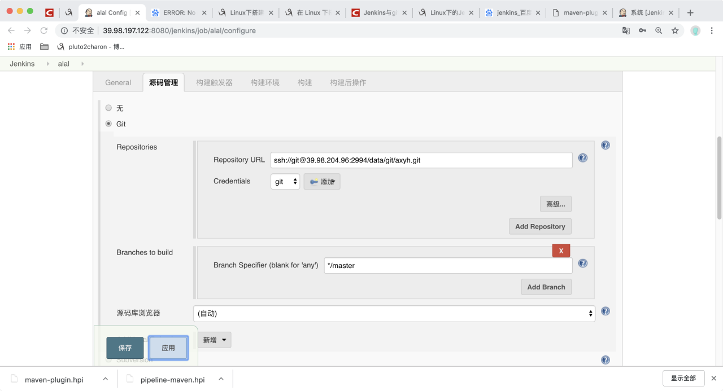The image size is (723, 391).
Task: Delete branch with red X button
Action: [x=561, y=251]
